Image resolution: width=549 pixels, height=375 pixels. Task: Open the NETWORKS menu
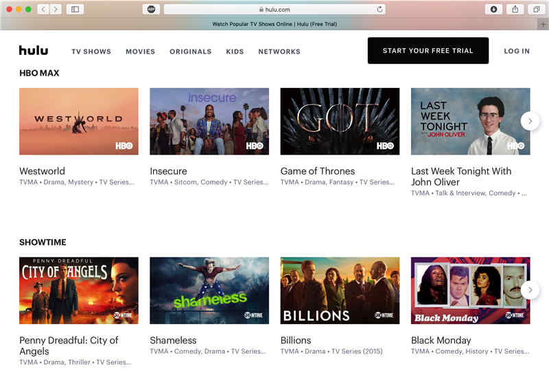(x=279, y=52)
